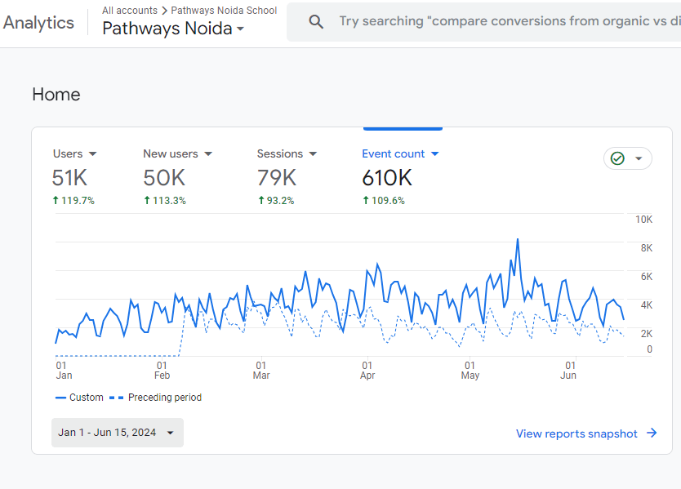Open the Jan 1 - Jun 15, 2024 date picker
The image size is (681, 489).
tap(117, 433)
